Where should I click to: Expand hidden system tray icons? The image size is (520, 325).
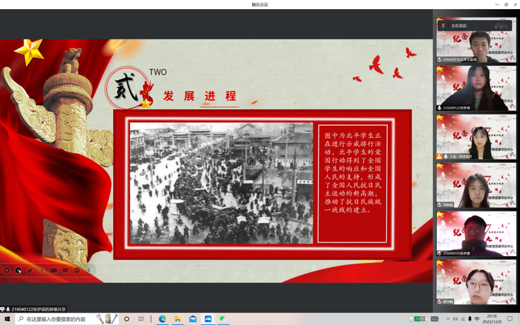pyautogui.click(x=448, y=318)
